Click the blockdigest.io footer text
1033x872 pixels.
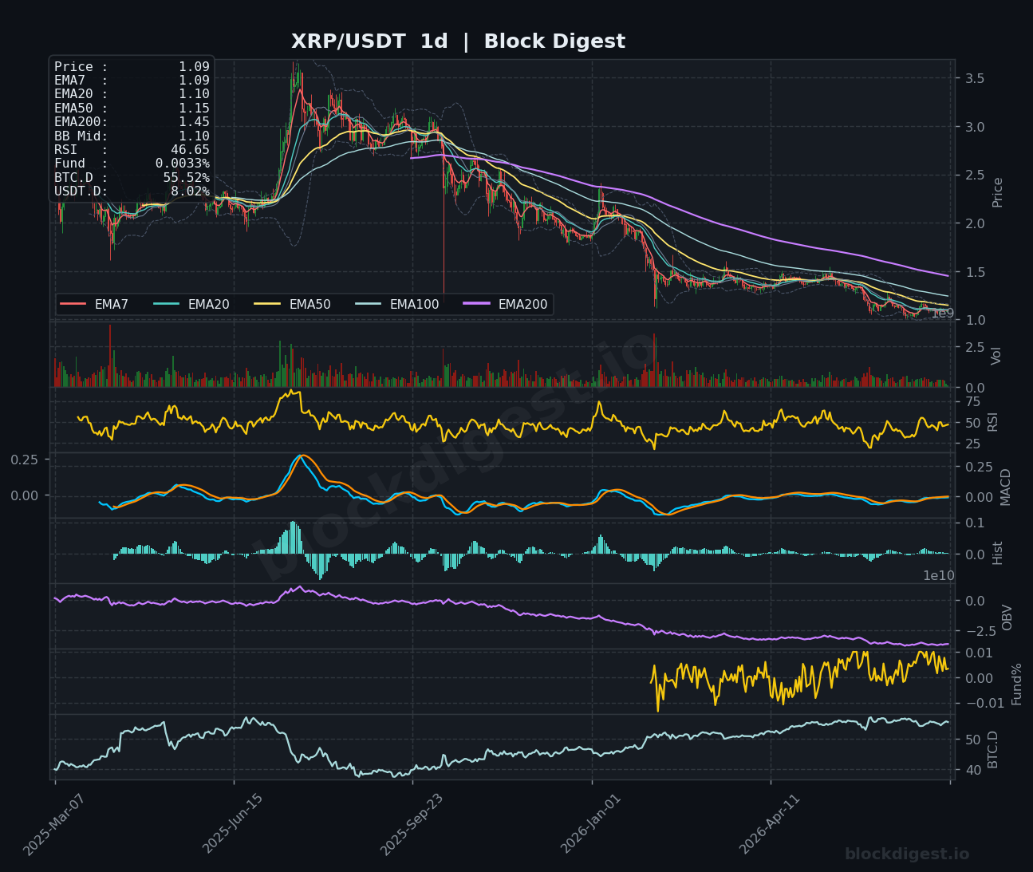(907, 854)
